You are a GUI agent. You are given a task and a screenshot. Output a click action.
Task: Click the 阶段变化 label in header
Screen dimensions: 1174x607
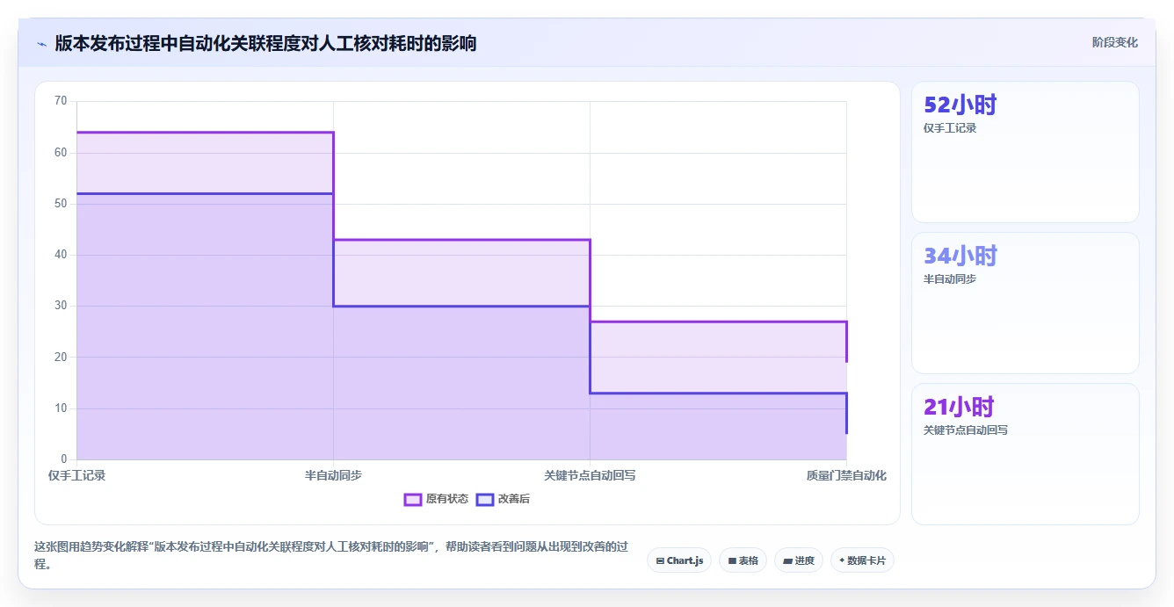pyautogui.click(x=1115, y=42)
